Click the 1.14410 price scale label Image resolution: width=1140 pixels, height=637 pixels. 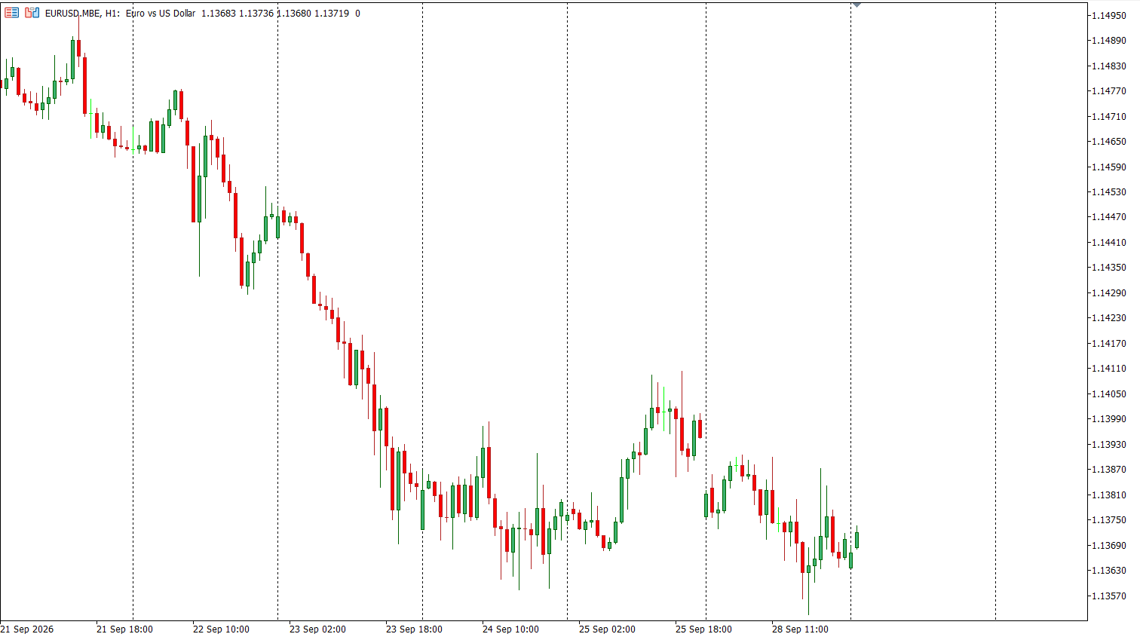pos(1108,242)
